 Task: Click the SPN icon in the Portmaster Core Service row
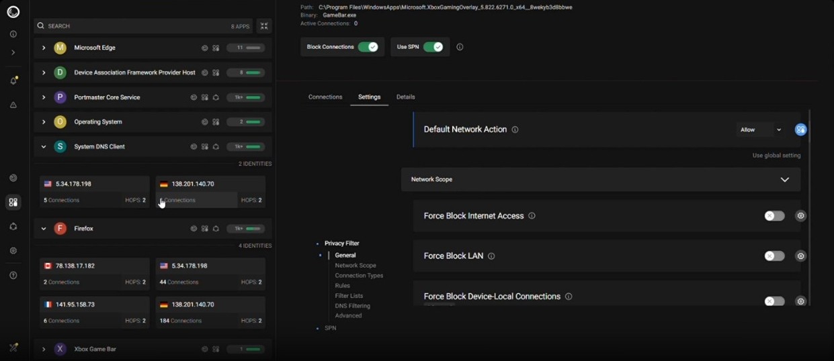pos(216,97)
